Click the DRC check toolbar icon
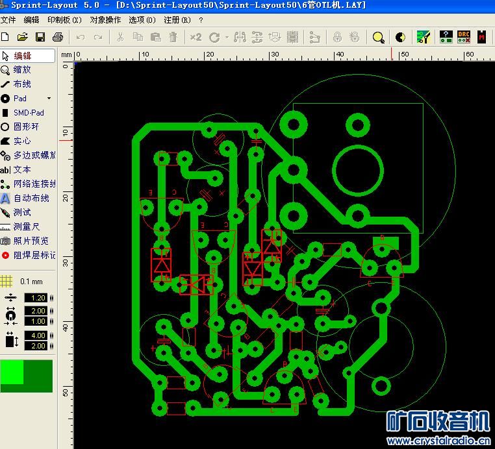 coord(464,37)
